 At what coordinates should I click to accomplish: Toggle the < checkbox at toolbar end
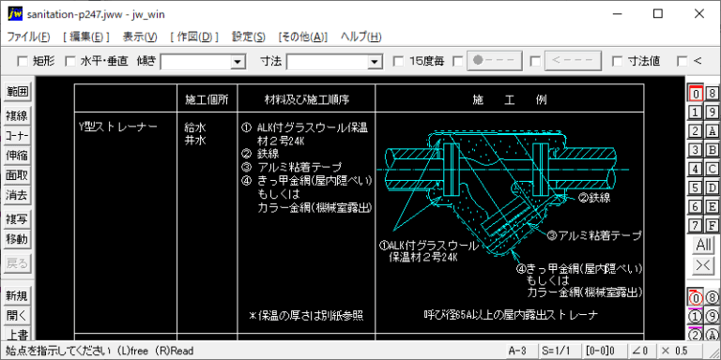(x=683, y=61)
